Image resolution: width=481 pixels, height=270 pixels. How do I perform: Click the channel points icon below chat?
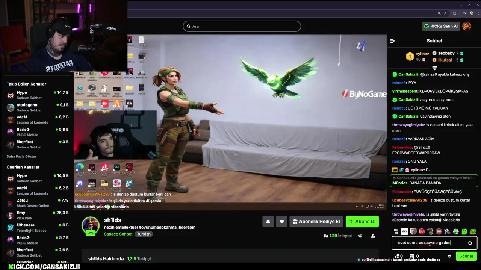coord(397,256)
